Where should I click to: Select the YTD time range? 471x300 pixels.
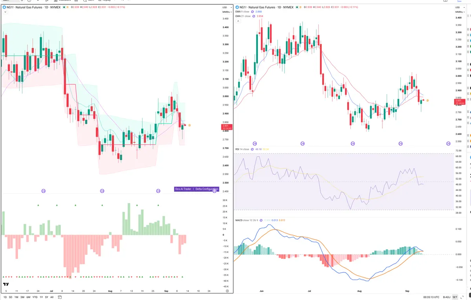[35, 297]
